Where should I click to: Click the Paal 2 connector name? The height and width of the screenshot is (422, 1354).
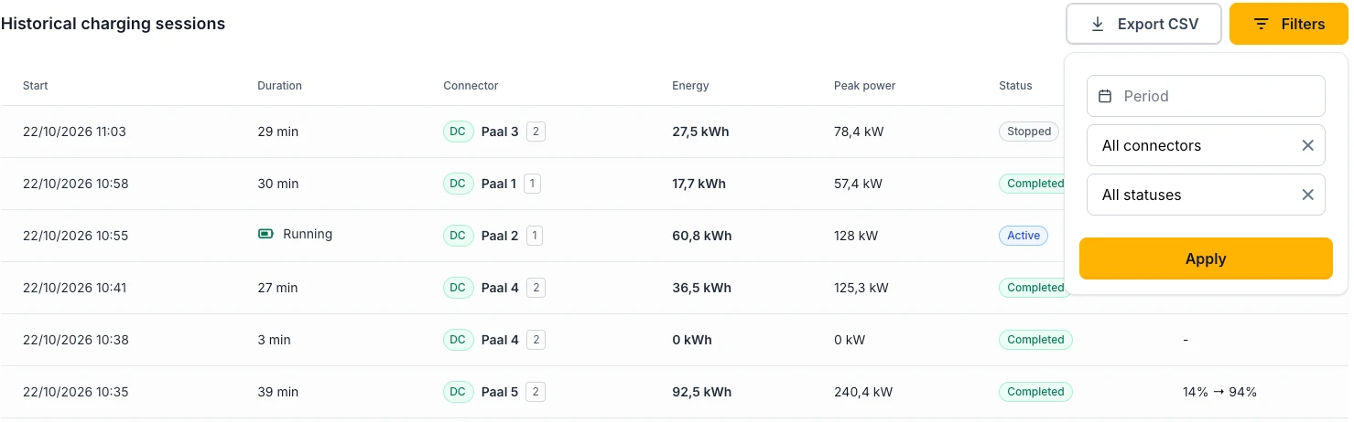pos(500,236)
